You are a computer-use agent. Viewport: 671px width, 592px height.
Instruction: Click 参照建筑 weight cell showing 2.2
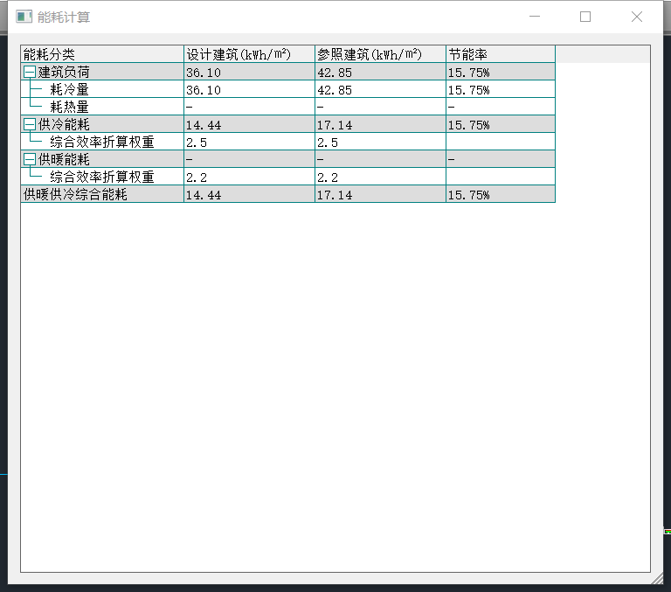(380, 178)
